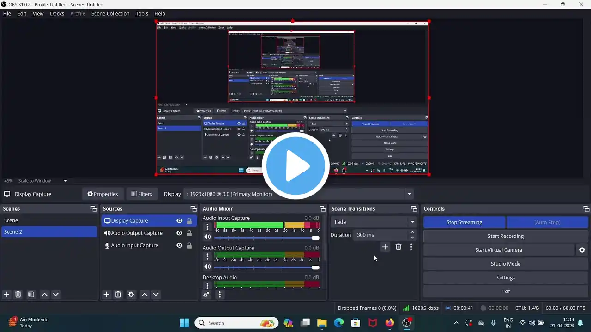Open the Scene Transitions three-dot properties menu
The image size is (591, 332).
[411, 247]
